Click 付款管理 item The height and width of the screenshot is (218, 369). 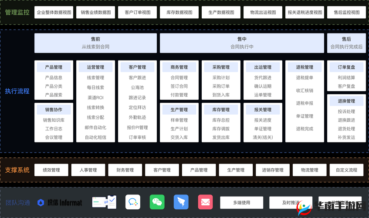[x=179, y=95]
